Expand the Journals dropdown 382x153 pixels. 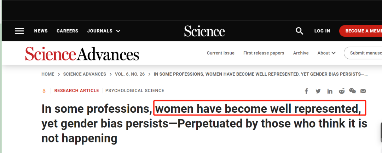[x=104, y=31]
